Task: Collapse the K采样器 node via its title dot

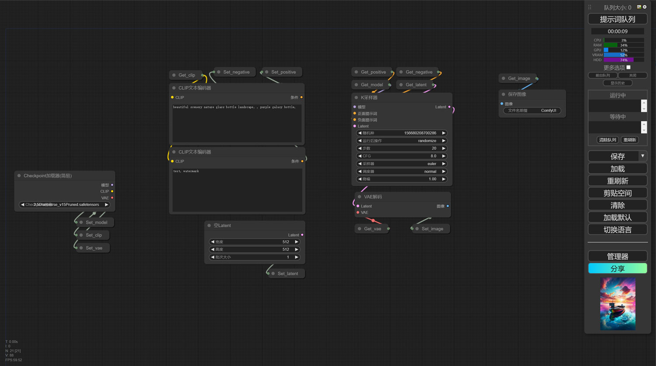Action: click(356, 98)
